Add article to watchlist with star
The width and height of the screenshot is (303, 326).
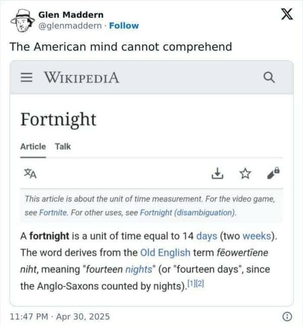click(x=245, y=174)
